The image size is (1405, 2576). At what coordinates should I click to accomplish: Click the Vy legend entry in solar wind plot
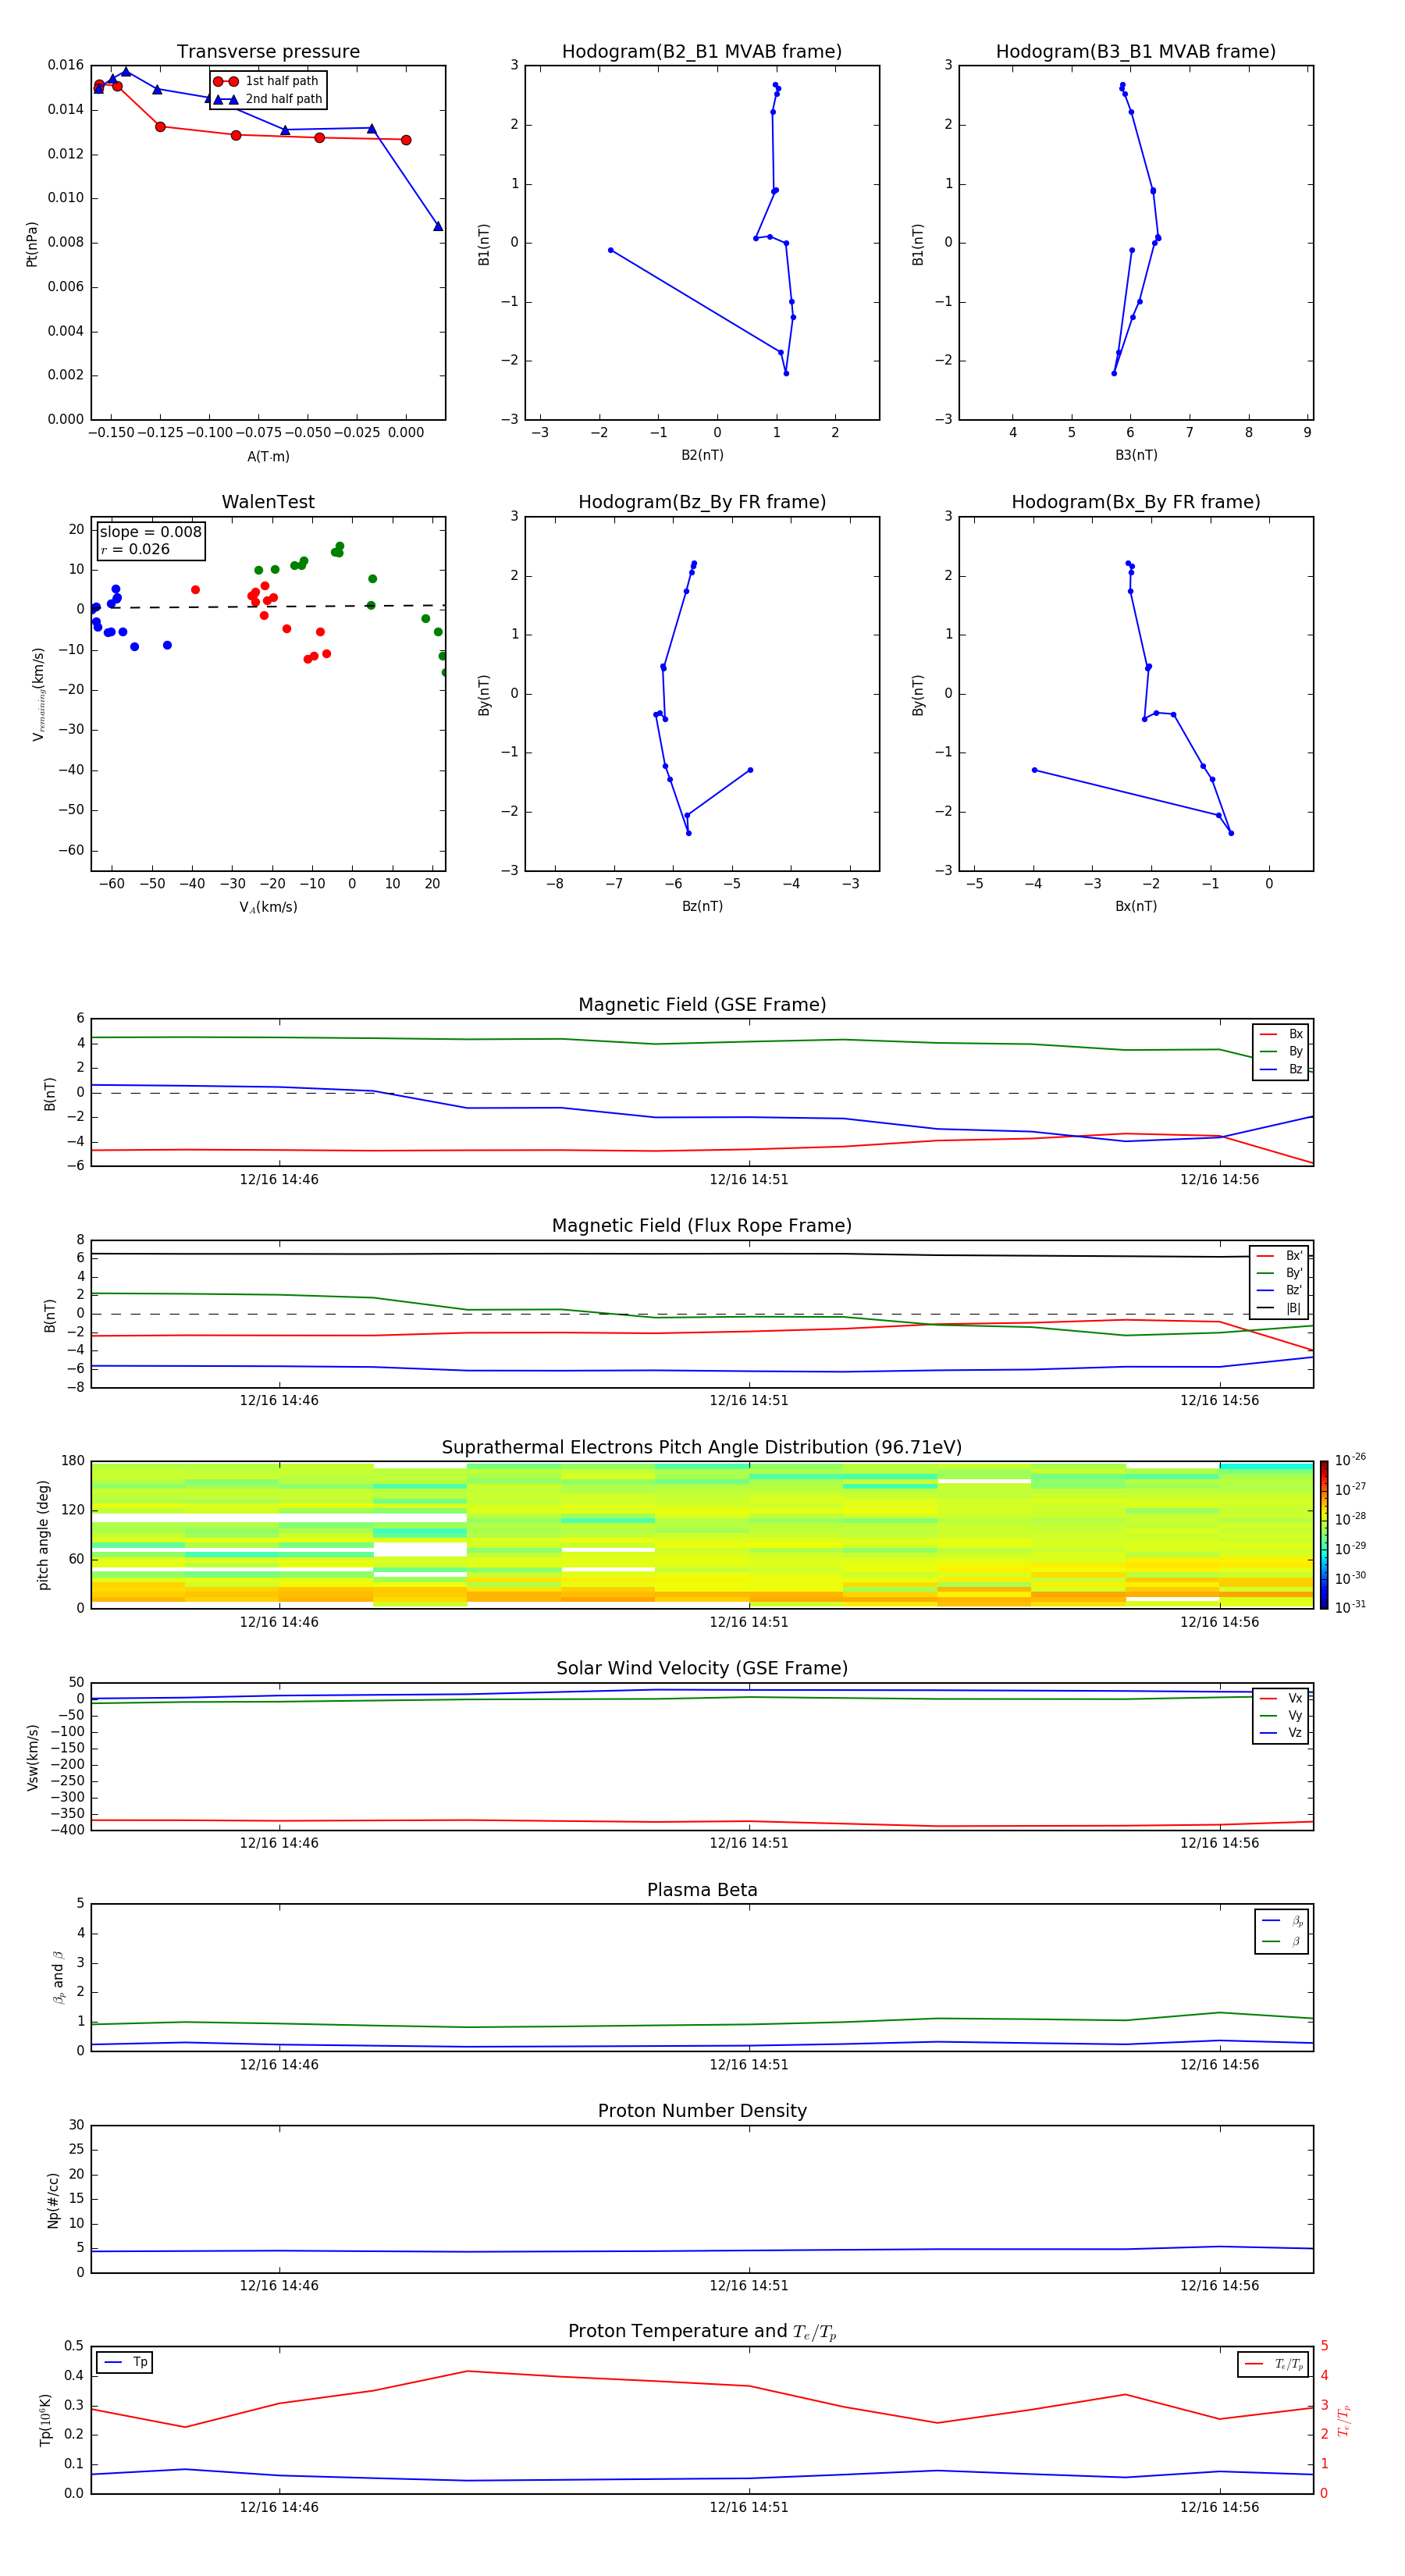[x=1281, y=1715]
